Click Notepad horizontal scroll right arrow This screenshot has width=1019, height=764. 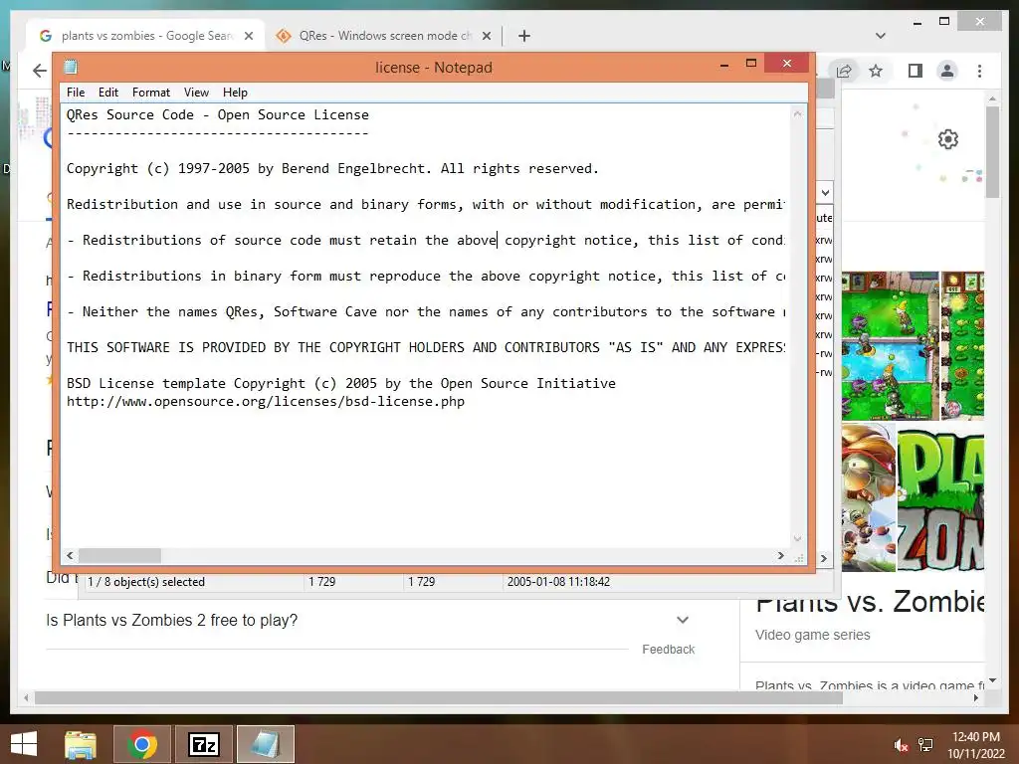(x=781, y=555)
